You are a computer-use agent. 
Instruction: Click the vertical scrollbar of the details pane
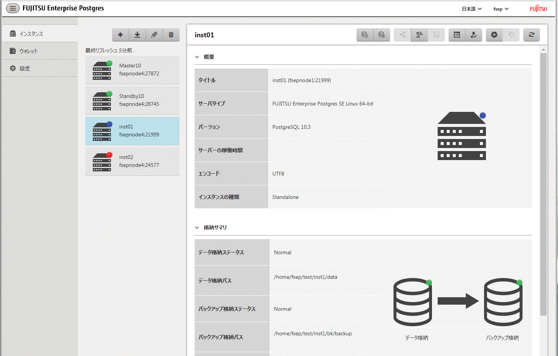pyautogui.click(x=543, y=184)
